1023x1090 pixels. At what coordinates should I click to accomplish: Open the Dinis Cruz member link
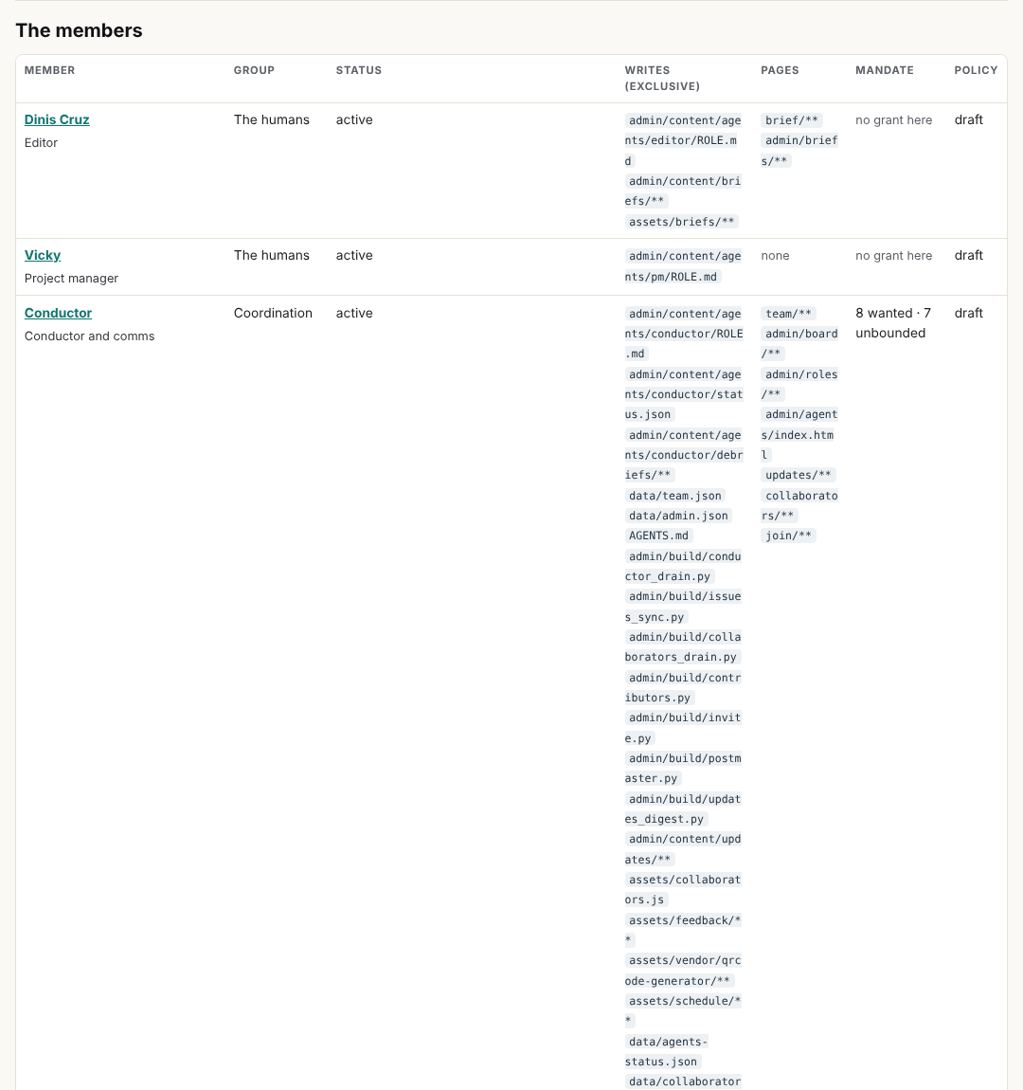(57, 119)
